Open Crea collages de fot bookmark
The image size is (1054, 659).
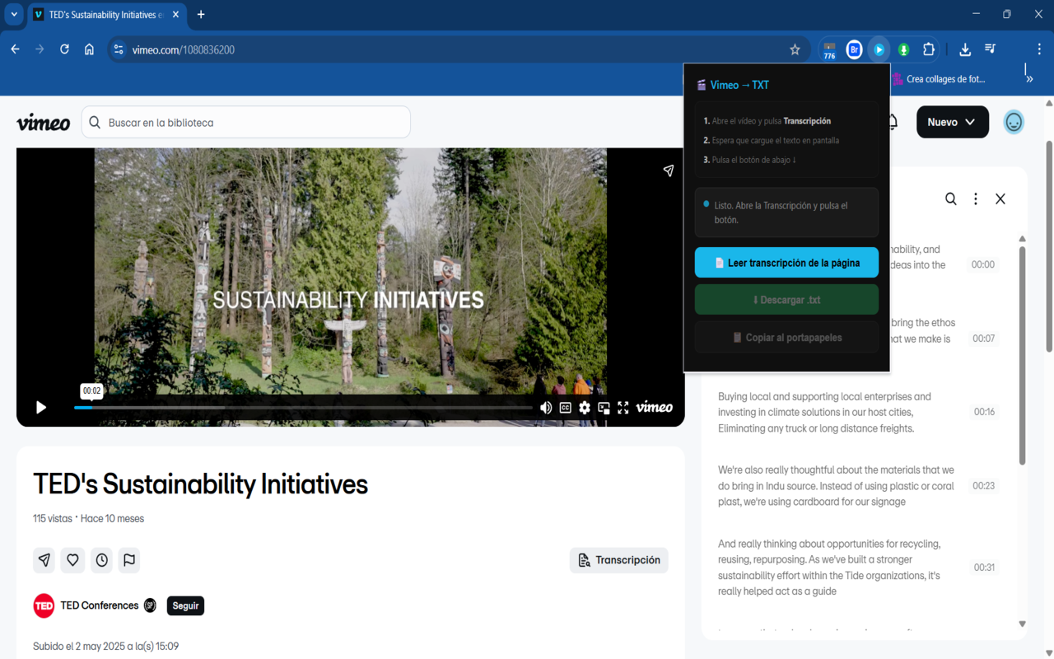[938, 79]
